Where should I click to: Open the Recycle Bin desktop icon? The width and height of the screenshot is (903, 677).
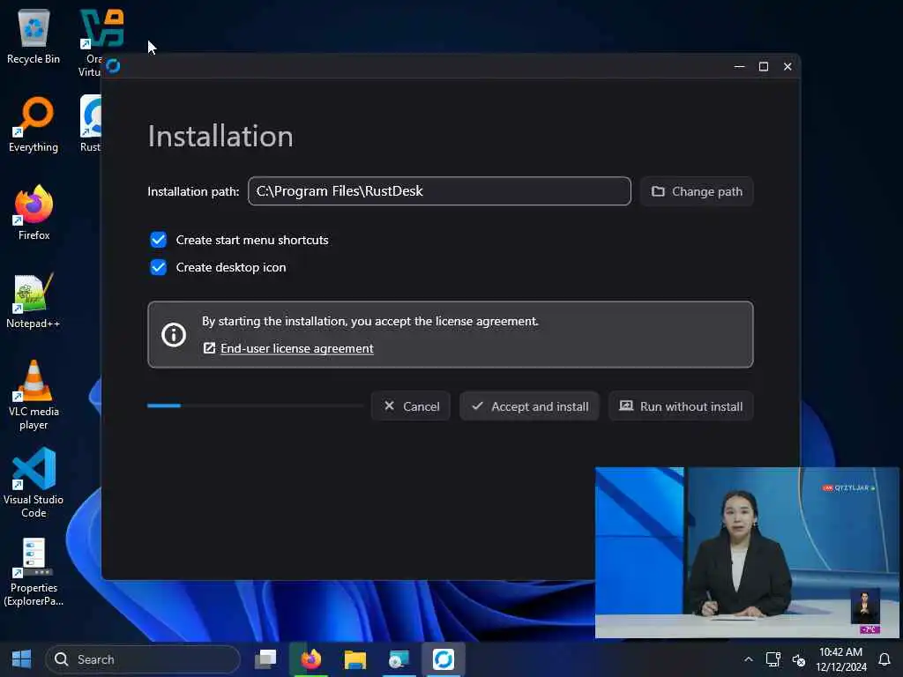click(x=34, y=37)
